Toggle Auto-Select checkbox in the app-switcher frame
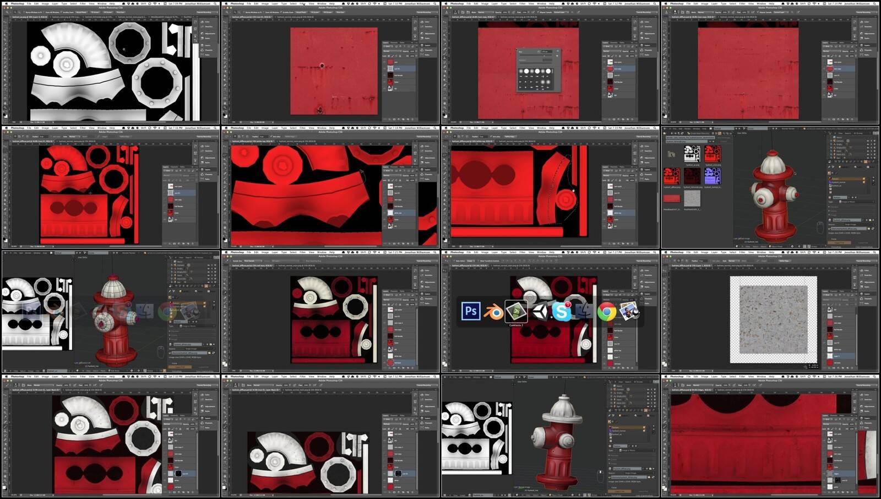 (454, 261)
